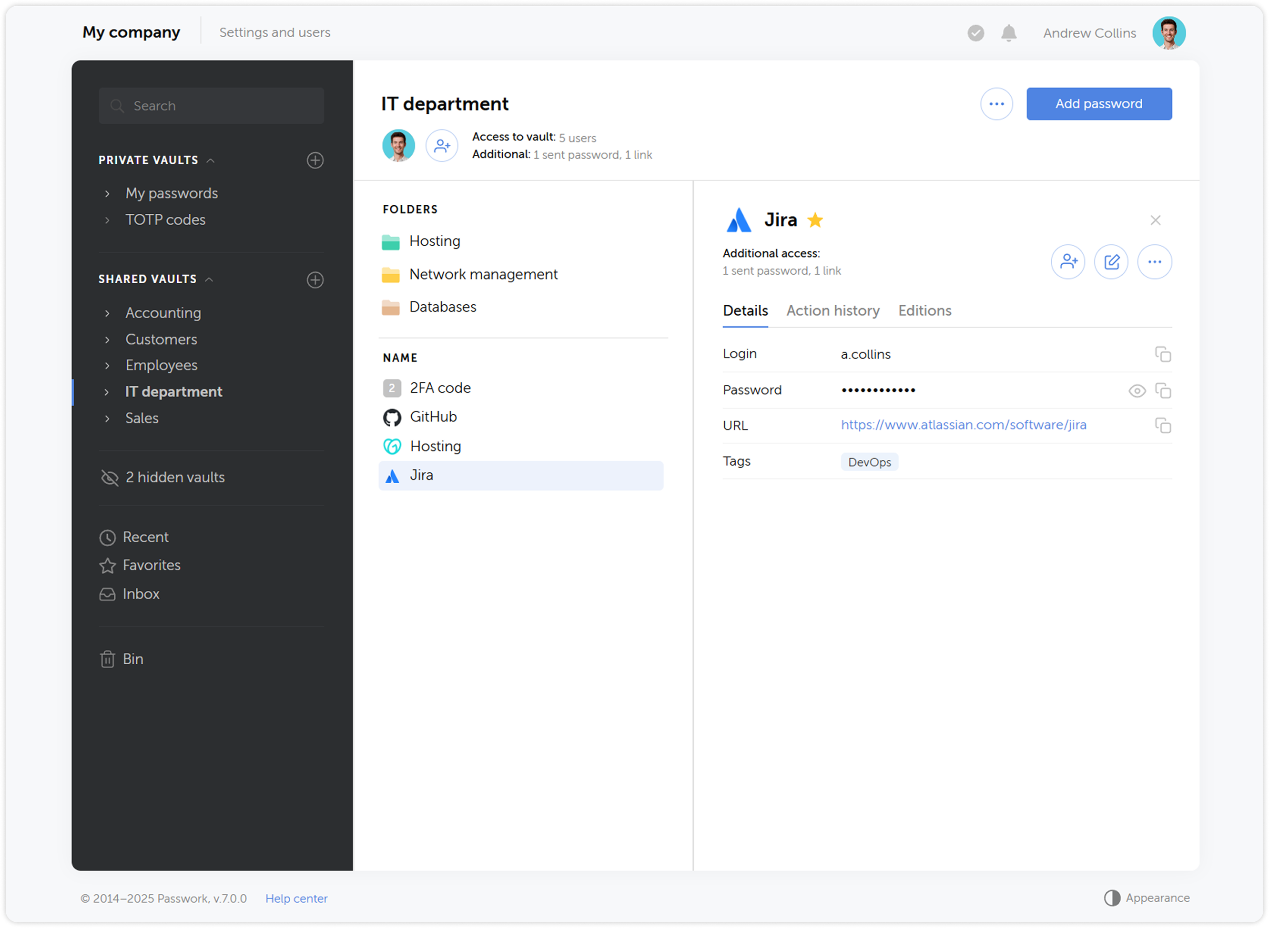This screenshot has width=1269, height=928.
Task: Open the three-dot menu next to Add password
Action: (x=996, y=103)
